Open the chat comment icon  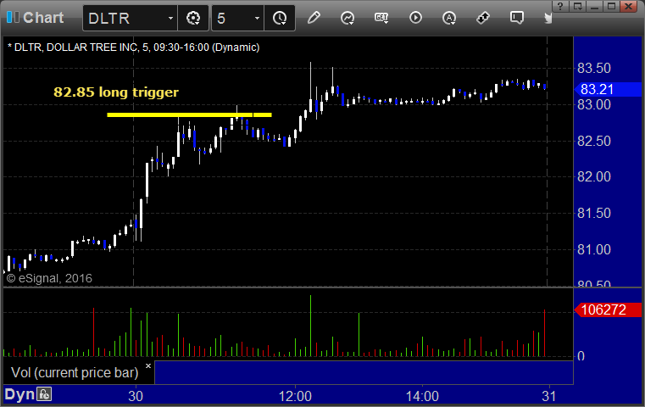pos(517,18)
